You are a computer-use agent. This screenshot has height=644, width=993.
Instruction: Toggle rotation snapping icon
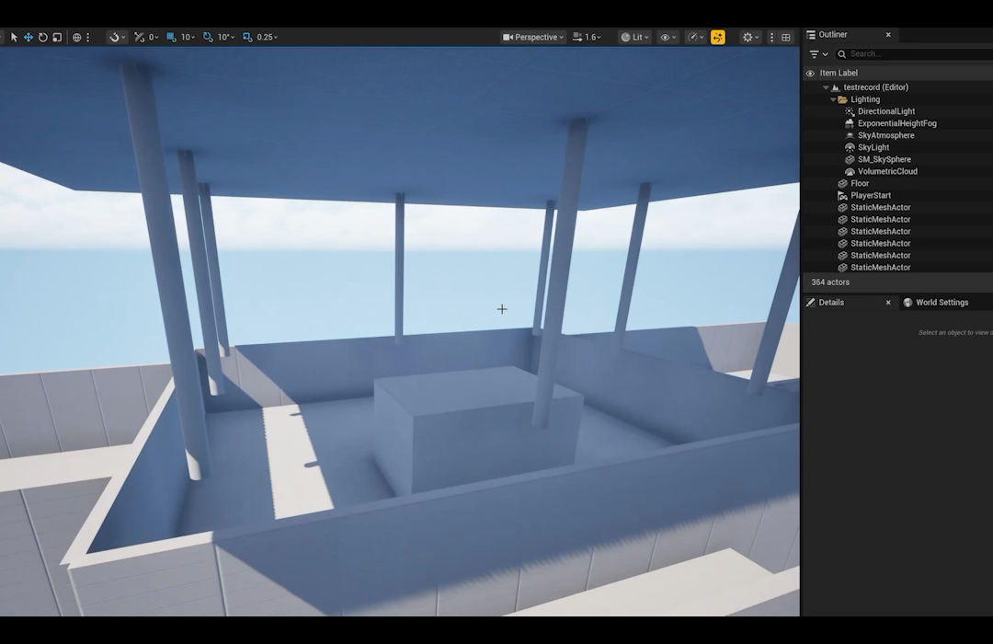pos(208,38)
